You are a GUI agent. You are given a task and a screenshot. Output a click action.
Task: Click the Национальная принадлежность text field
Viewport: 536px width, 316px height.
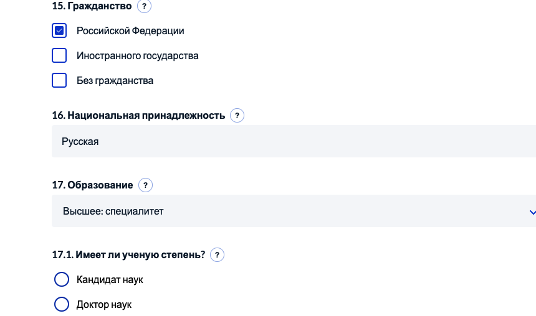coord(293,141)
